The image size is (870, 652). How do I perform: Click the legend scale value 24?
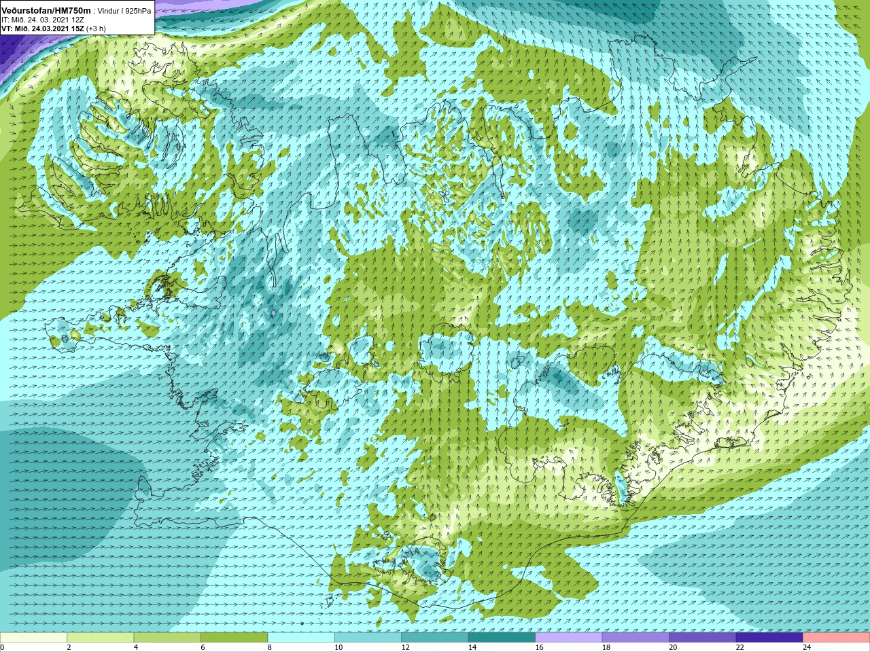[807, 647]
